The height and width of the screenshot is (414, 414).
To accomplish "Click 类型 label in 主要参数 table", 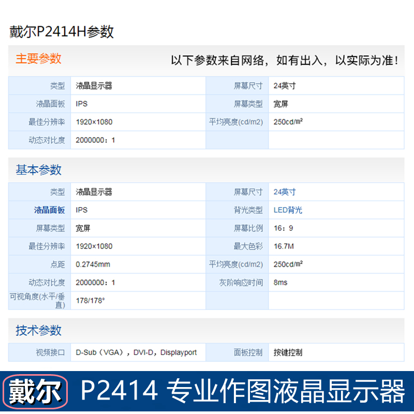I will [57, 86].
